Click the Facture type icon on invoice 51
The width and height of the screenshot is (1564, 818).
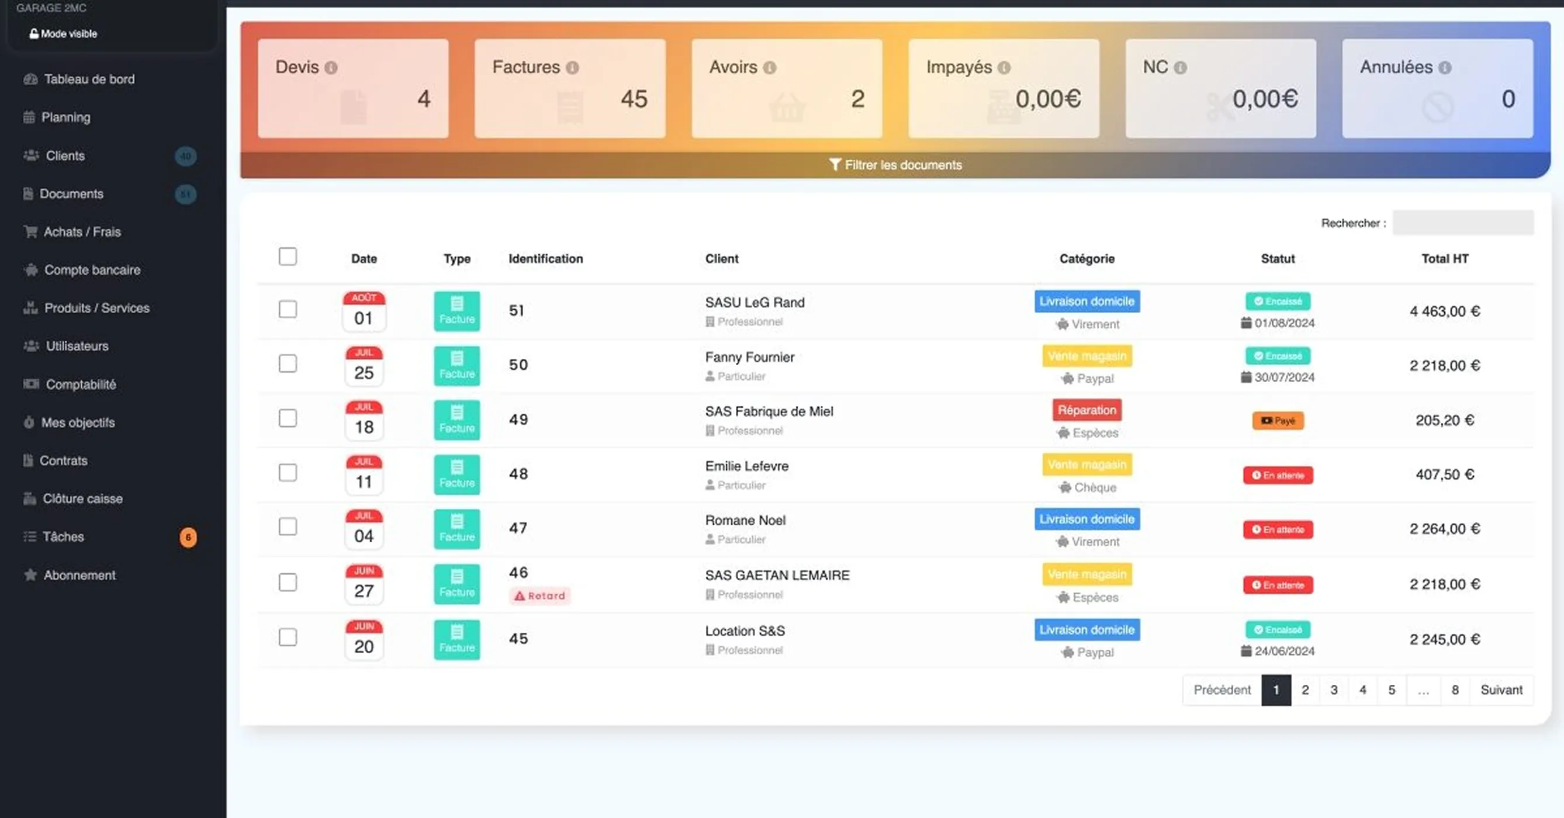point(456,311)
